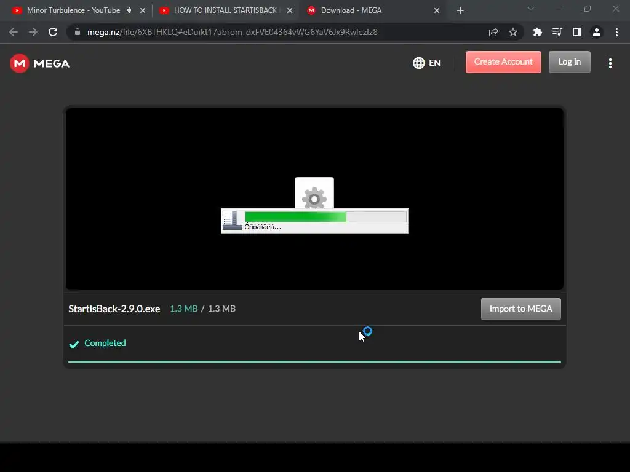Click the 1.3 MB / 1.3 MB size text
630x472 pixels.
[202, 309]
